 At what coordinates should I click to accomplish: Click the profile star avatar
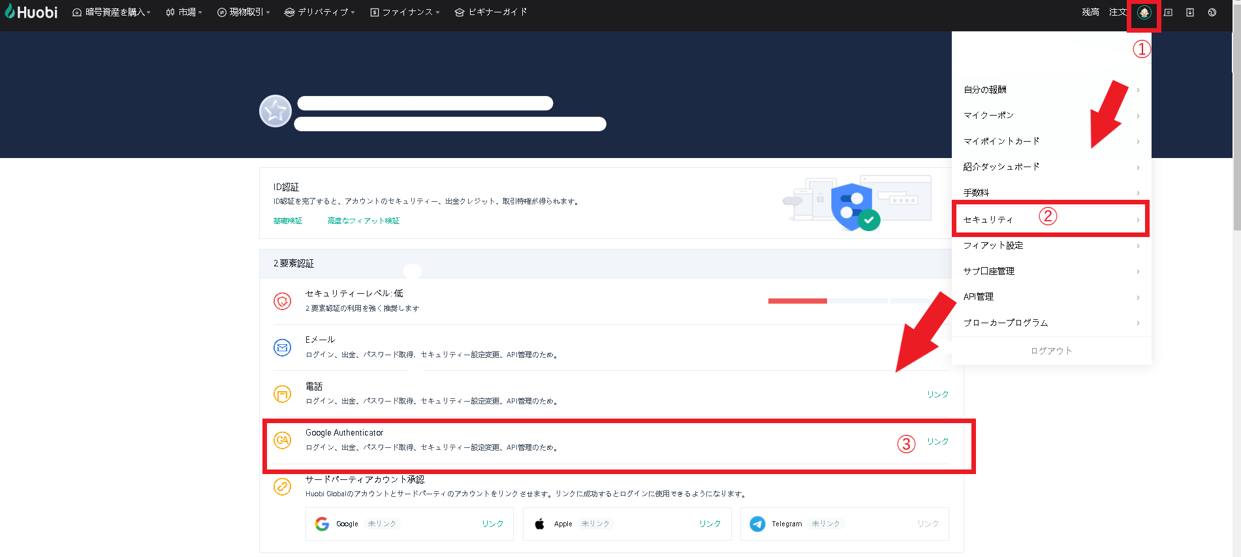[275, 111]
